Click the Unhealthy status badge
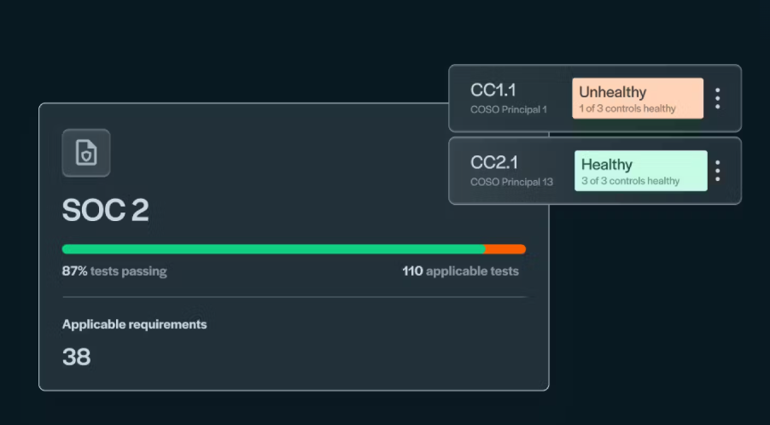Image resolution: width=770 pixels, height=425 pixels. tap(638, 98)
